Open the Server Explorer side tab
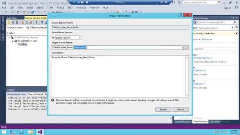This screenshot has height=135, width=240. pos(3,23)
